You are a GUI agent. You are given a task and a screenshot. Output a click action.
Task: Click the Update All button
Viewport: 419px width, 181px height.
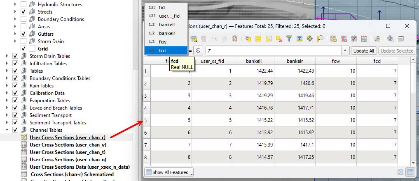click(363, 51)
